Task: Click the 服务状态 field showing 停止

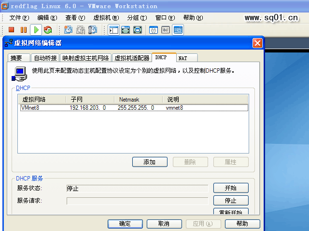Action: pyautogui.click(x=137, y=188)
